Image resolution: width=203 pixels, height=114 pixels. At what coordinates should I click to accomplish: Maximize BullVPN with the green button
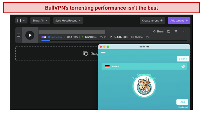pyautogui.click(x=108, y=47)
